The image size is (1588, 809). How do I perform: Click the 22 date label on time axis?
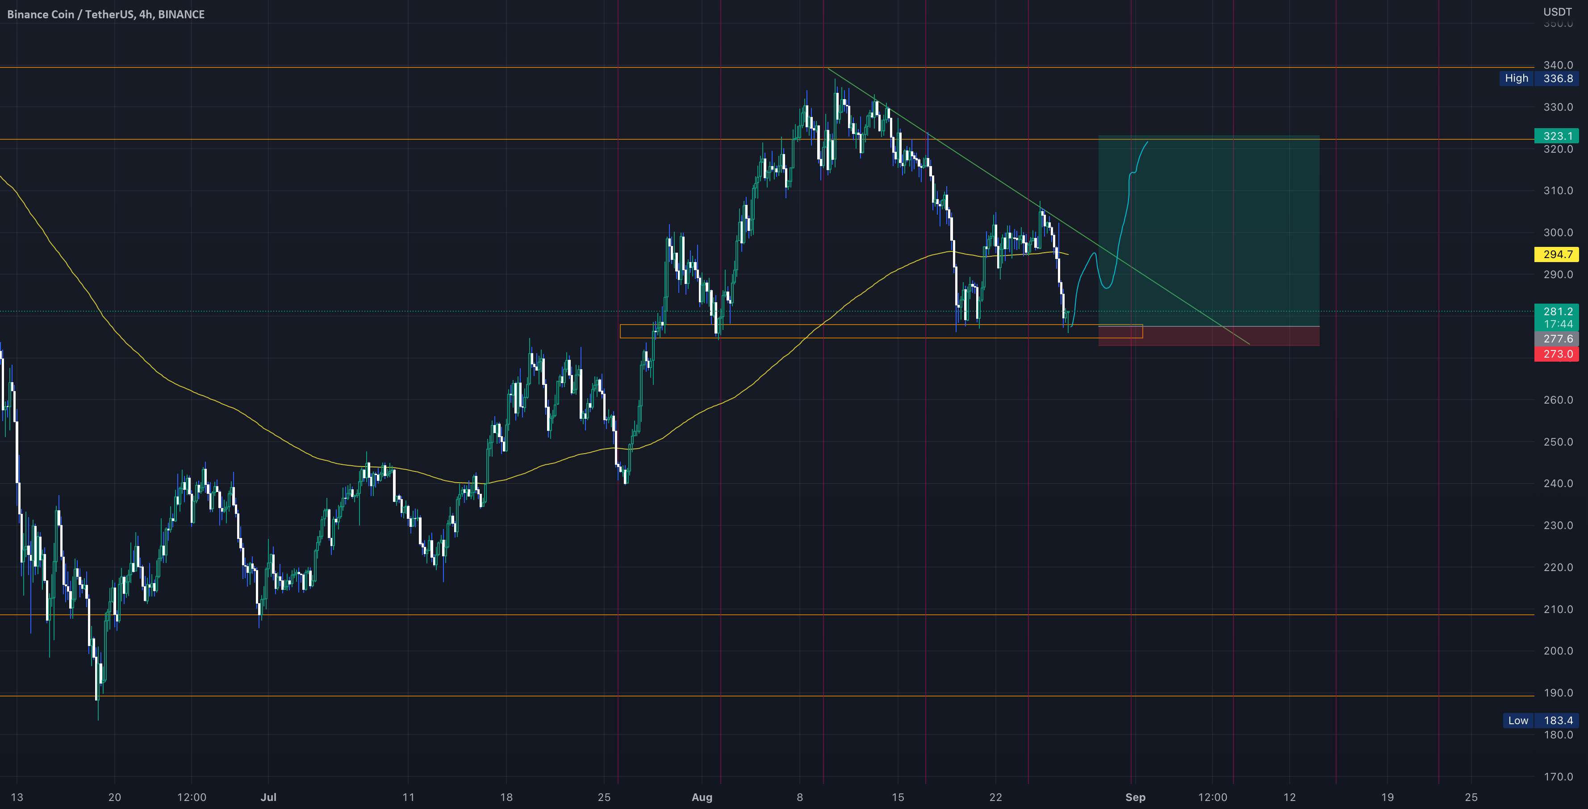point(995,797)
